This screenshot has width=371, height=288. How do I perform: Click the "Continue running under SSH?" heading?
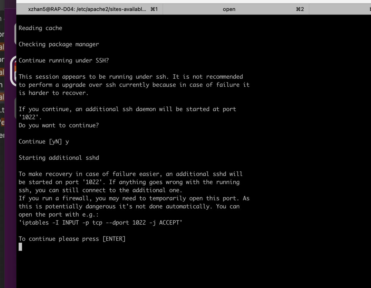(63, 60)
